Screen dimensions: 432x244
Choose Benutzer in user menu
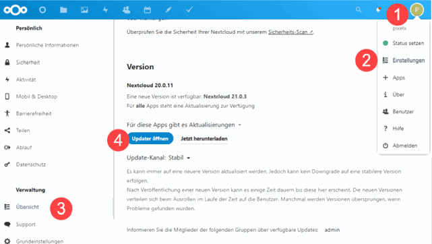(403, 111)
